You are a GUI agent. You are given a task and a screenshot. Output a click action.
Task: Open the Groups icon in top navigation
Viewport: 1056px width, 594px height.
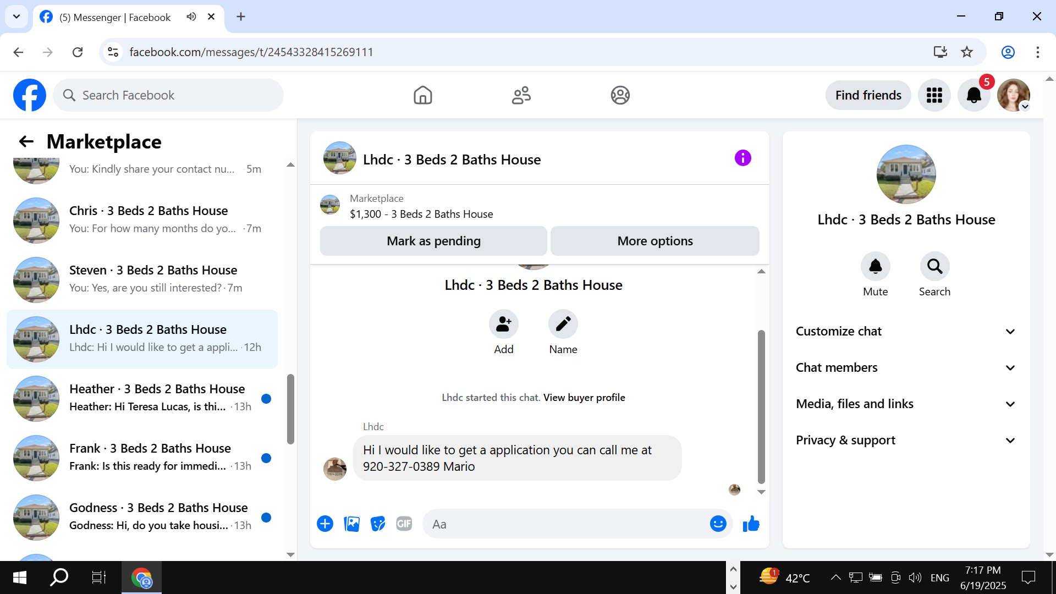click(x=620, y=95)
